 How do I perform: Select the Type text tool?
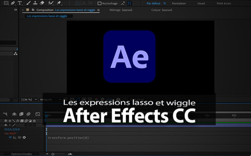click(x=20, y=3)
